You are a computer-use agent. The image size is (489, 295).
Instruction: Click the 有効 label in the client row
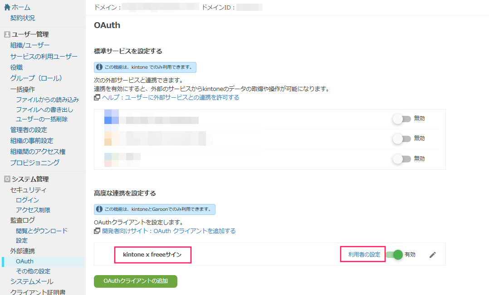(x=410, y=255)
